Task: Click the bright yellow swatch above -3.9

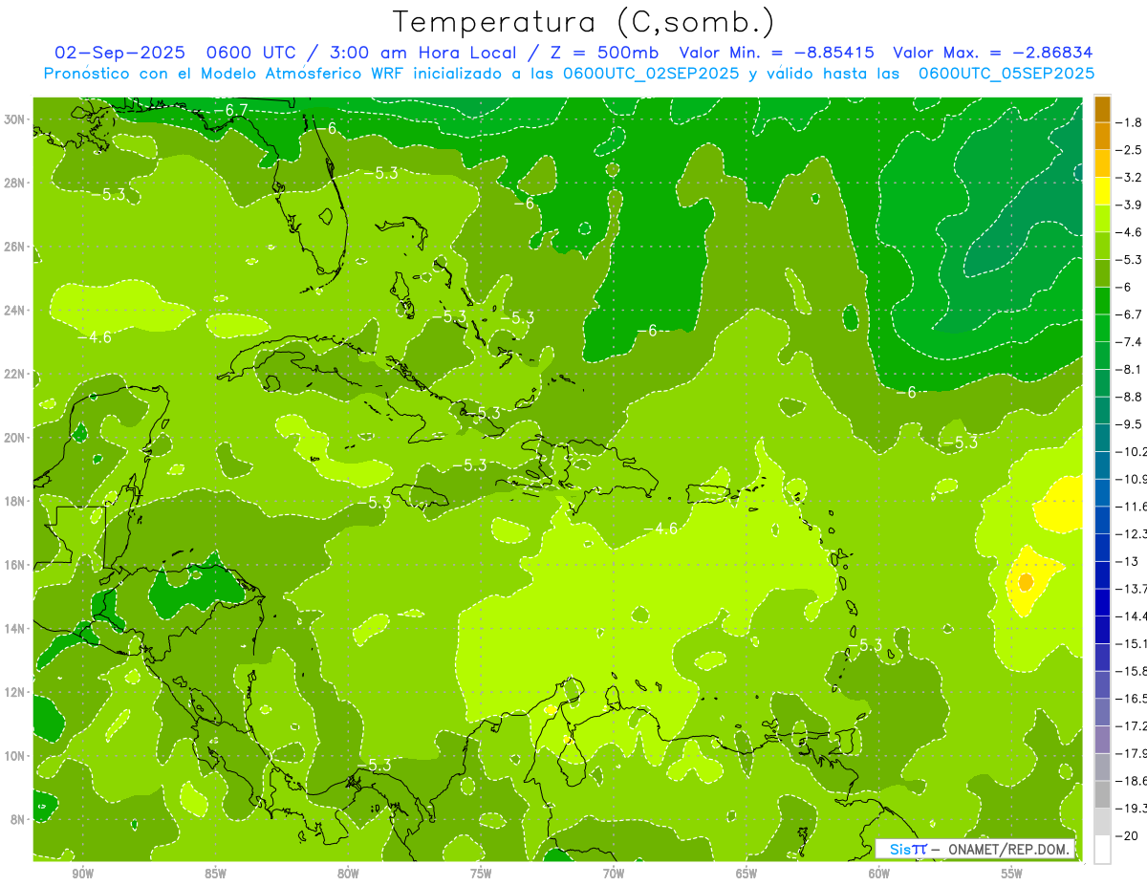Action: click(1102, 191)
